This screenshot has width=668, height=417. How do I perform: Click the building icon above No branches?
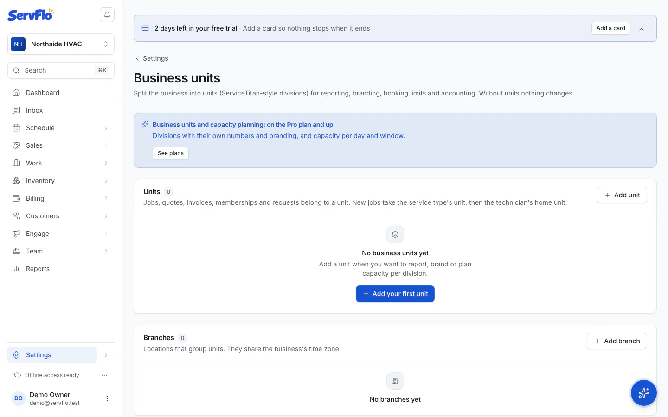coord(395,381)
